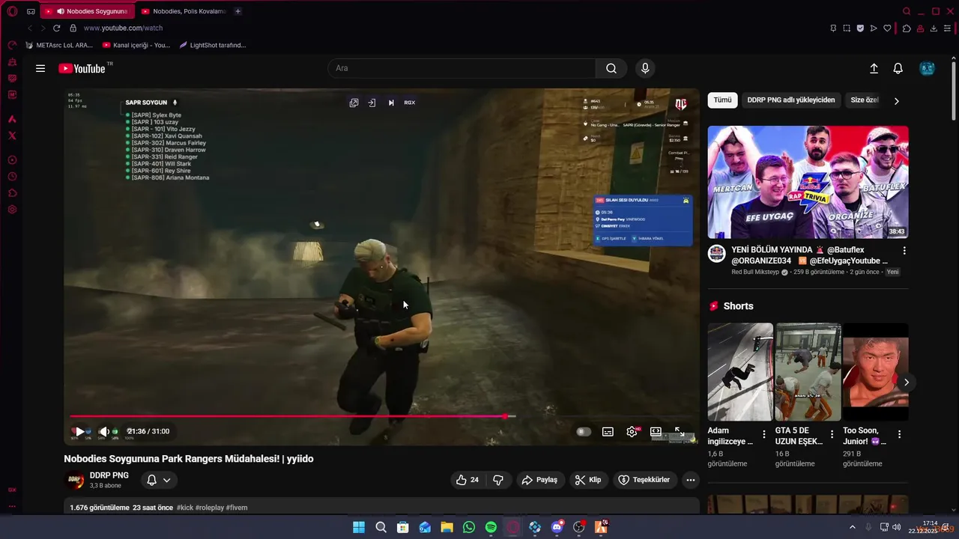Select DDRP PNG adlı yükleyiciden chip
Image resolution: width=959 pixels, height=539 pixels.
[791, 100]
